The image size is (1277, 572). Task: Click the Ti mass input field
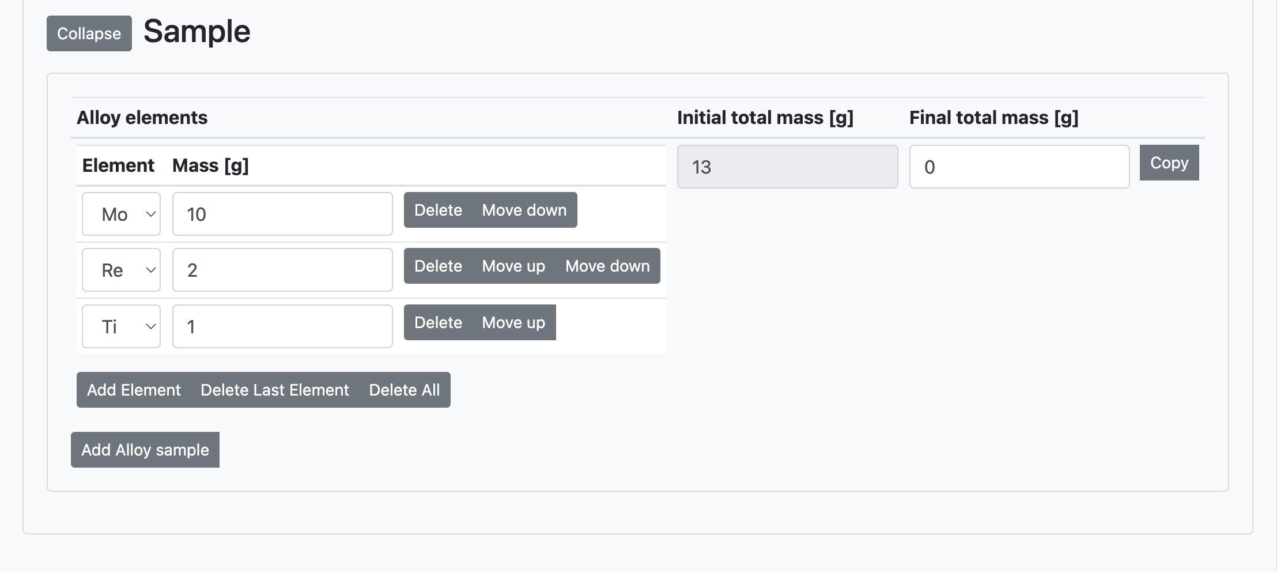pos(282,326)
